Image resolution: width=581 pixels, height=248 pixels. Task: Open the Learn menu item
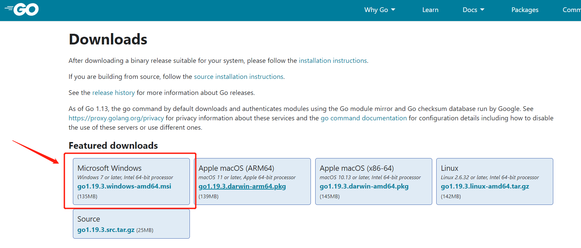click(x=430, y=10)
